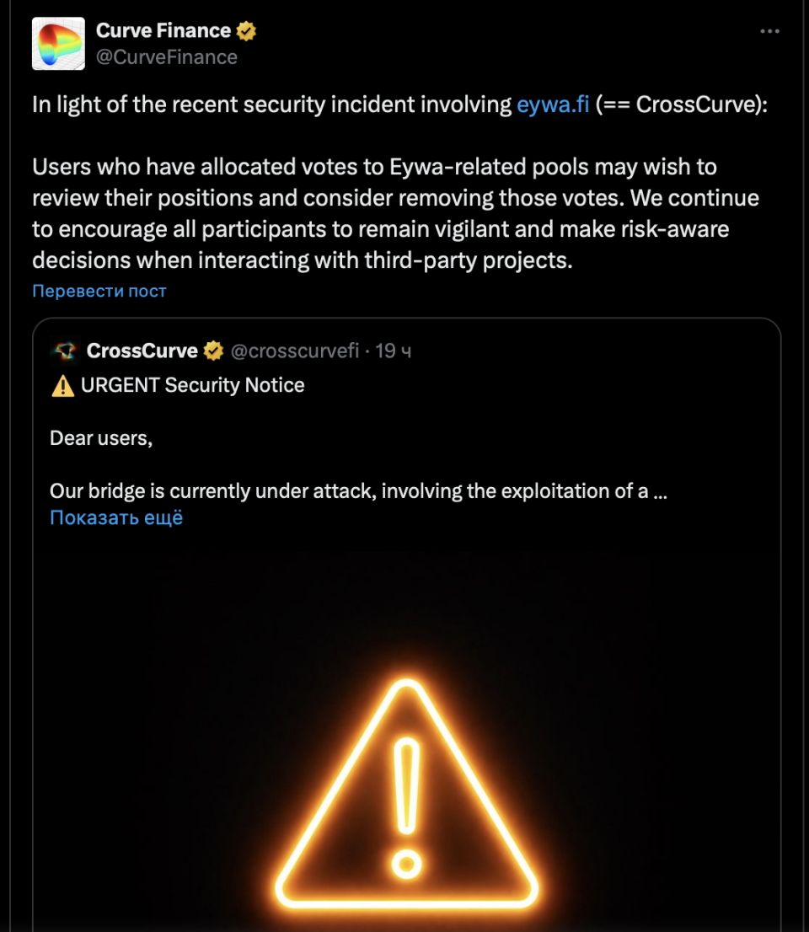The width and height of the screenshot is (809, 932).
Task: Click the '19 ч' timestamp
Action: coord(394,351)
